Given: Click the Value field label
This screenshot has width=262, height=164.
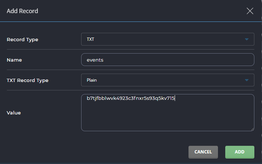Looking at the screenshot, I should point(14,113).
